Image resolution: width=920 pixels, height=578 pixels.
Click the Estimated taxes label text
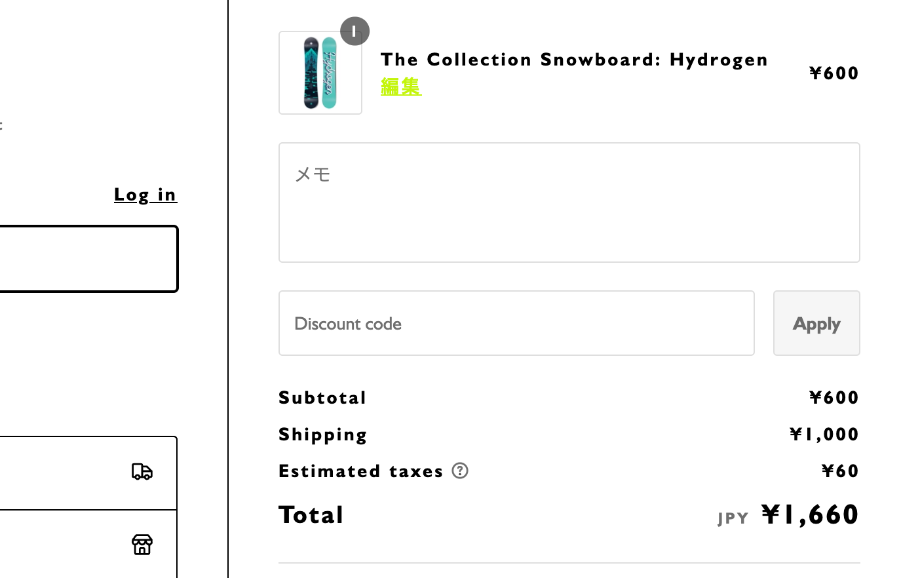pyautogui.click(x=361, y=471)
